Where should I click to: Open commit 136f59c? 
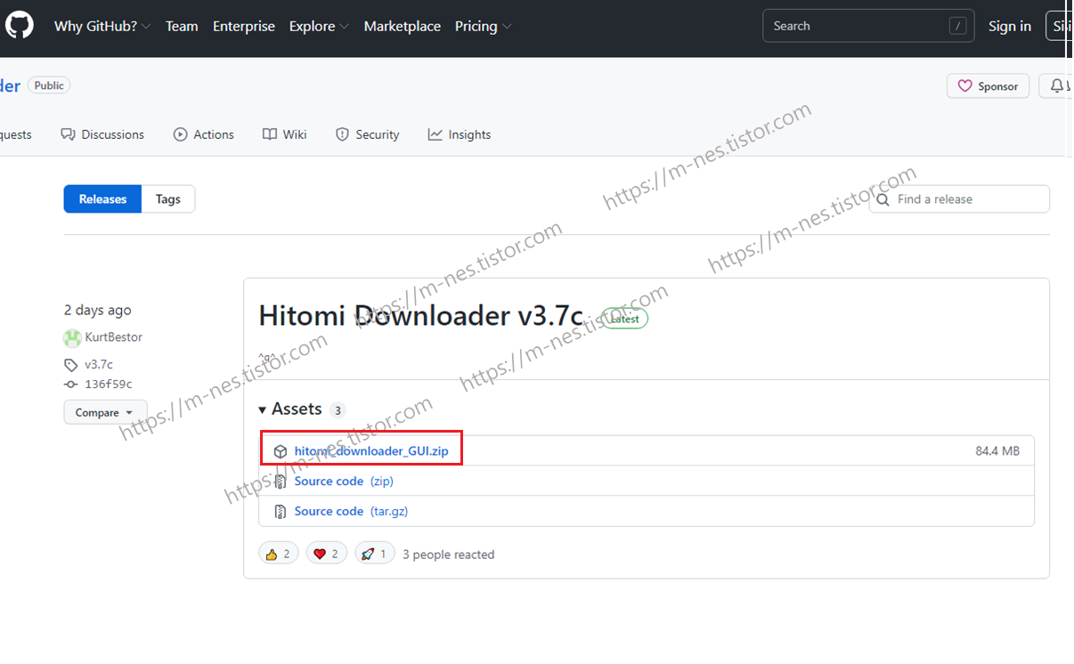pos(109,385)
